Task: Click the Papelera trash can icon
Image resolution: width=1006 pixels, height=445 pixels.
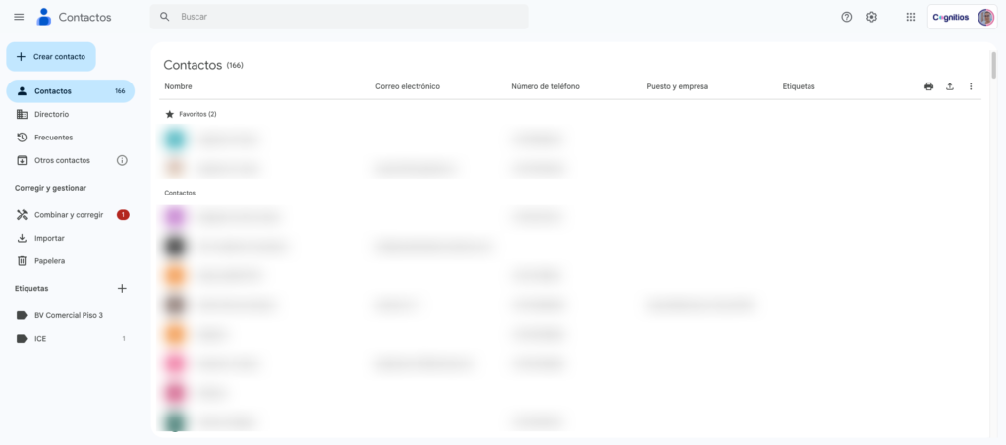Action: click(22, 261)
